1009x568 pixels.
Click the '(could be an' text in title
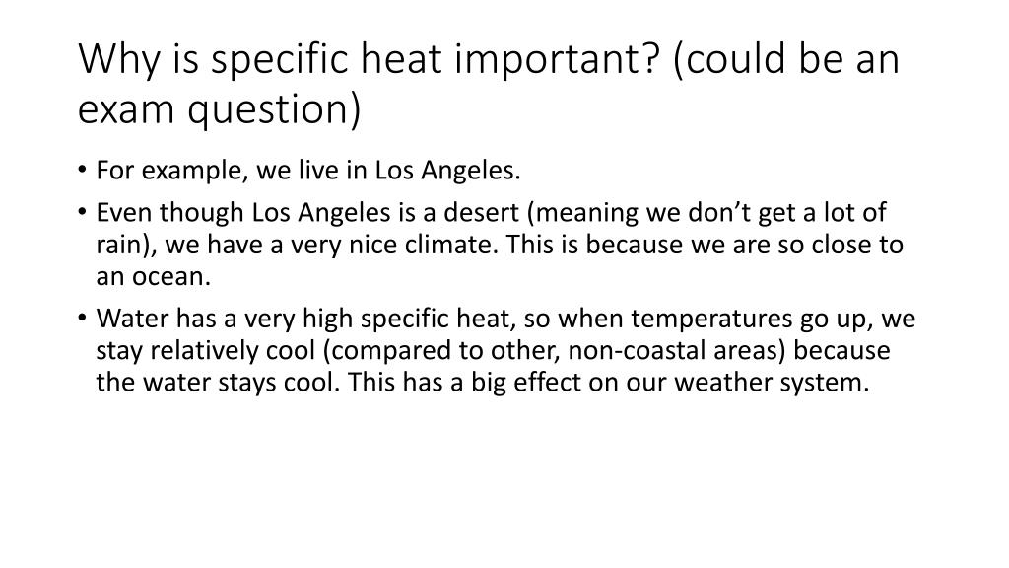[785, 59]
